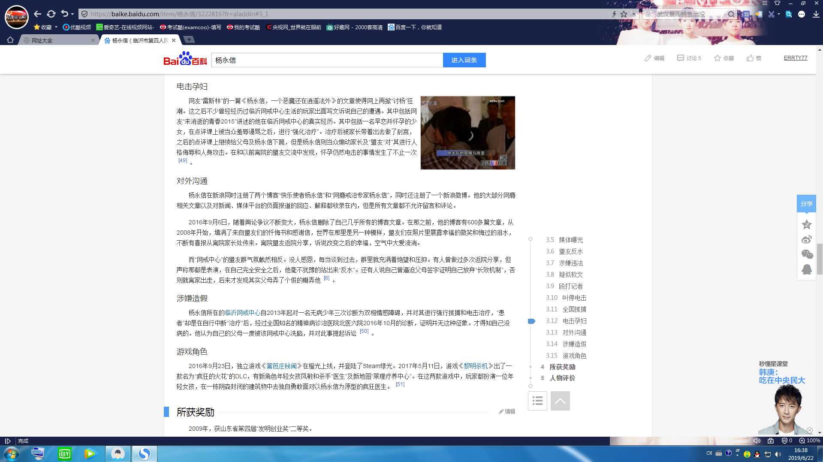Open the 篱笆庄秘闻 game link

coord(282,366)
